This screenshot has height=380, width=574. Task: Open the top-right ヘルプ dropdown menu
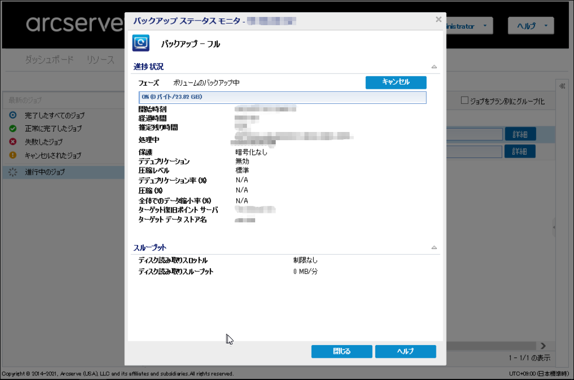point(531,26)
